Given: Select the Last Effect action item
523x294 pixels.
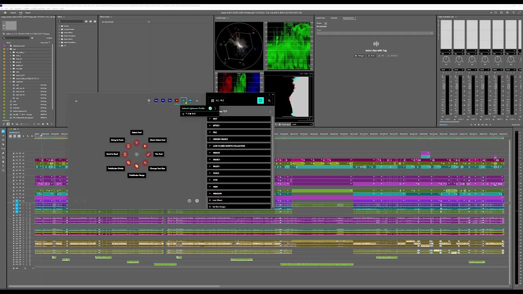Looking at the screenshot, I should (239, 200).
